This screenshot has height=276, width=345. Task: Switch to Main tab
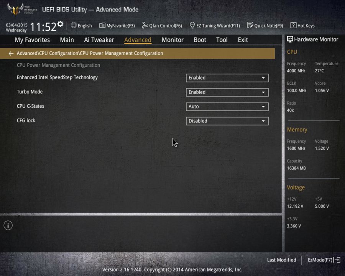click(x=67, y=40)
